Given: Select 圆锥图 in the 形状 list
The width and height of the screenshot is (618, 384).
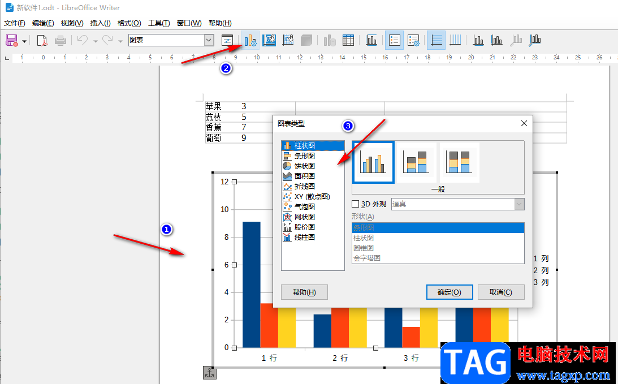Looking at the screenshot, I should 438,248.
